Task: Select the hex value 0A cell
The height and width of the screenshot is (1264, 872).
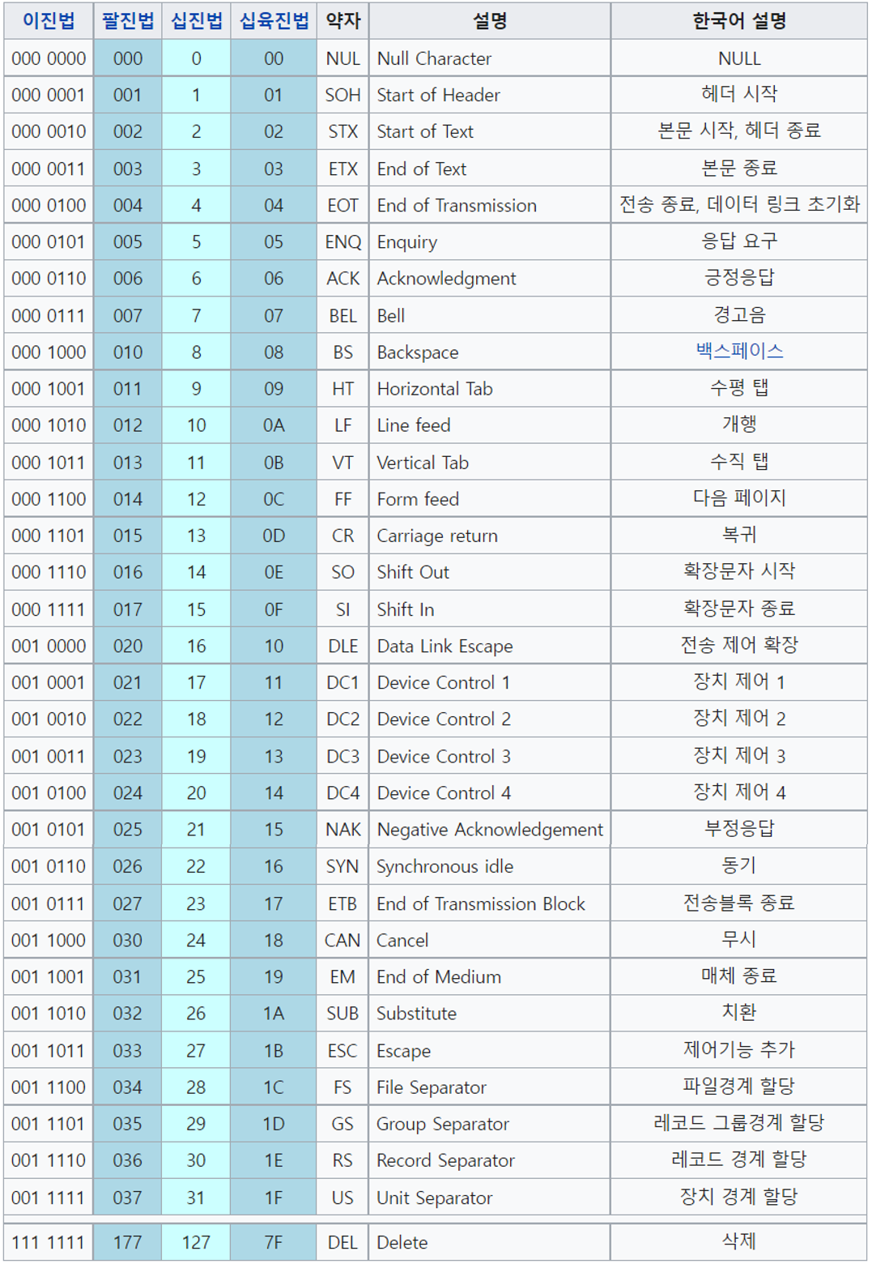Action: 274,425
